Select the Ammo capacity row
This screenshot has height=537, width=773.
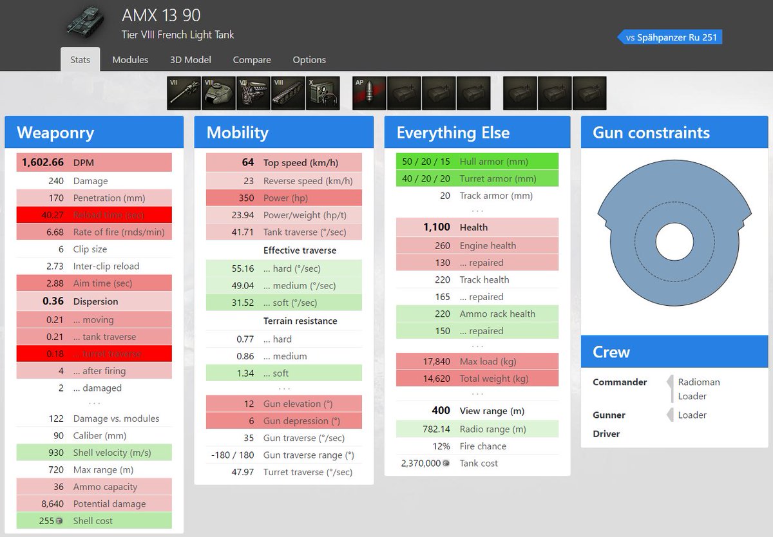pyautogui.click(x=94, y=487)
